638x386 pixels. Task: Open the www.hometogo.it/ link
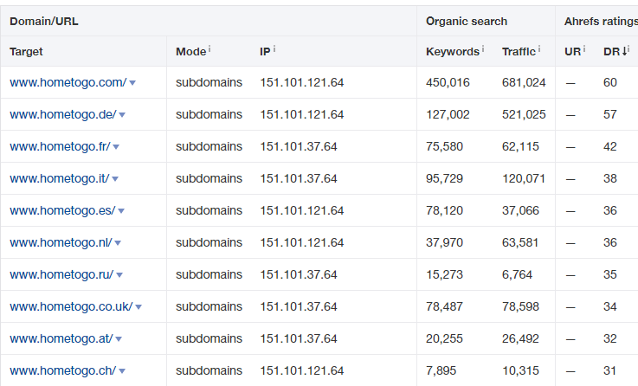pos(60,178)
